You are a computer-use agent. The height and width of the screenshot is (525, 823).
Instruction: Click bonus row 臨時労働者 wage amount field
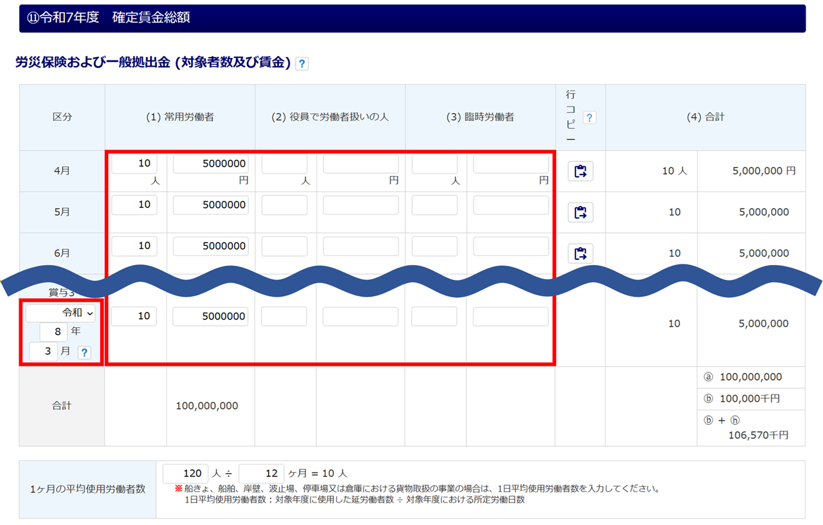coord(511,316)
